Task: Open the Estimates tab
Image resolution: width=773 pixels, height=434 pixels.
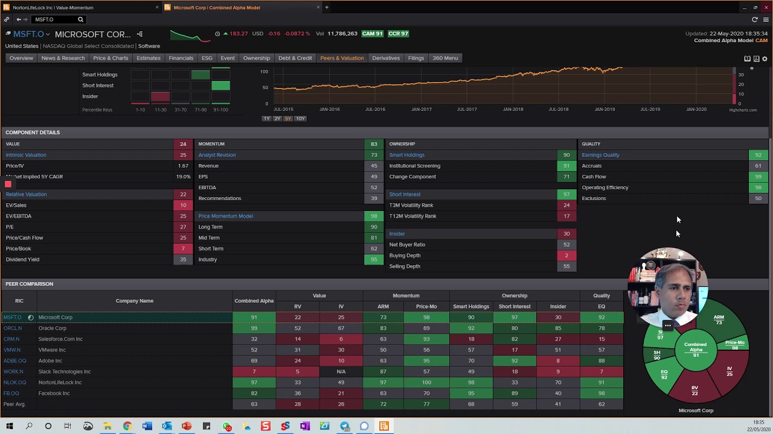Action: pyautogui.click(x=149, y=58)
